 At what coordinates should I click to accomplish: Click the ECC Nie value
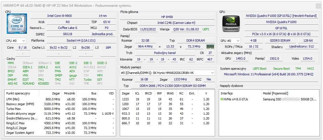pyautogui.click(x=209, y=80)
